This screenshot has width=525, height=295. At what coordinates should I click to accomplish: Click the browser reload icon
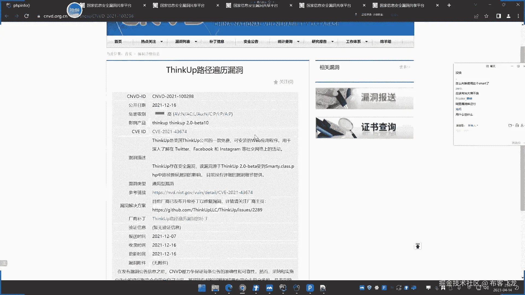click(27, 16)
